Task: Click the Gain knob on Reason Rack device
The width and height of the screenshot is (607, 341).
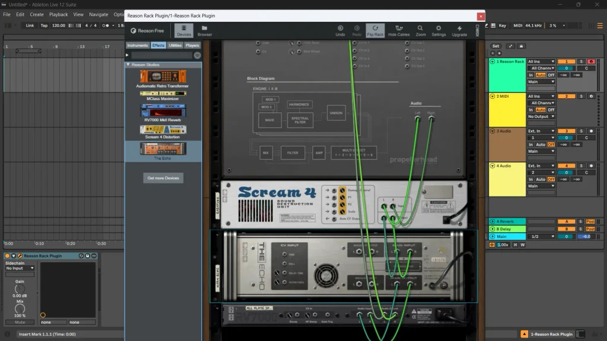Action: (x=20, y=289)
